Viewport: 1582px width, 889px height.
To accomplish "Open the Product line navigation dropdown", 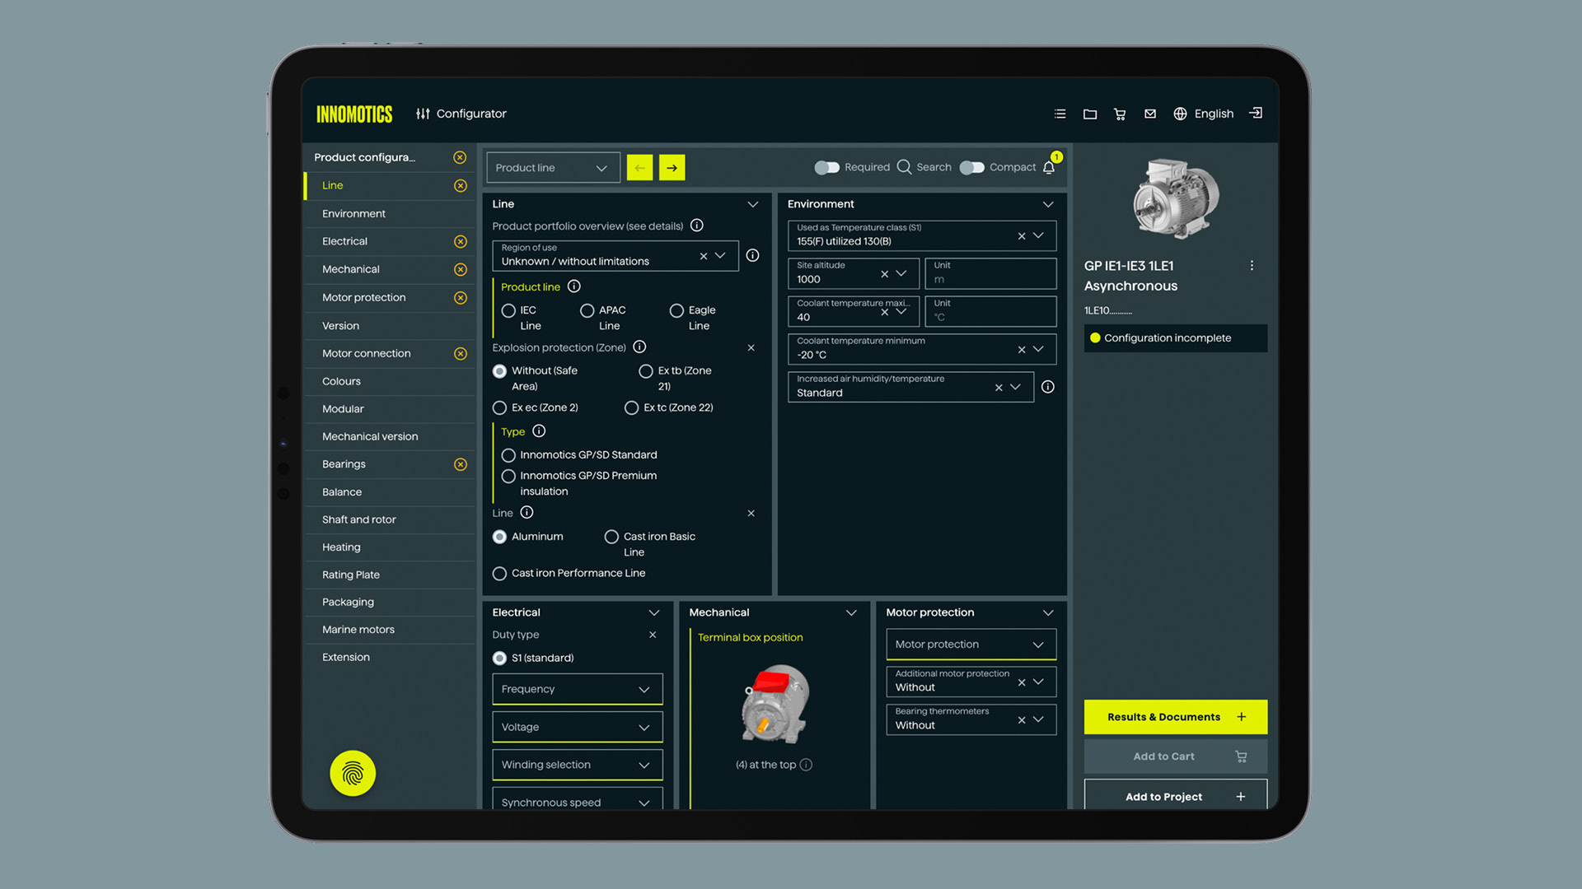I will coord(553,167).
